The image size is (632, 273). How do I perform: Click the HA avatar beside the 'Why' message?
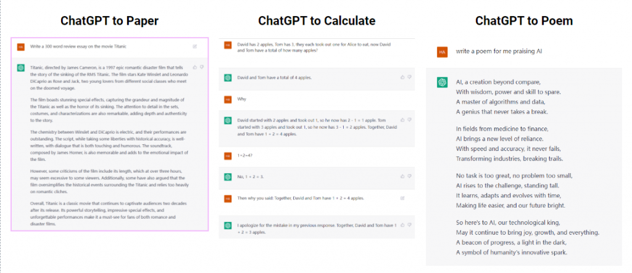coord(228,99)
